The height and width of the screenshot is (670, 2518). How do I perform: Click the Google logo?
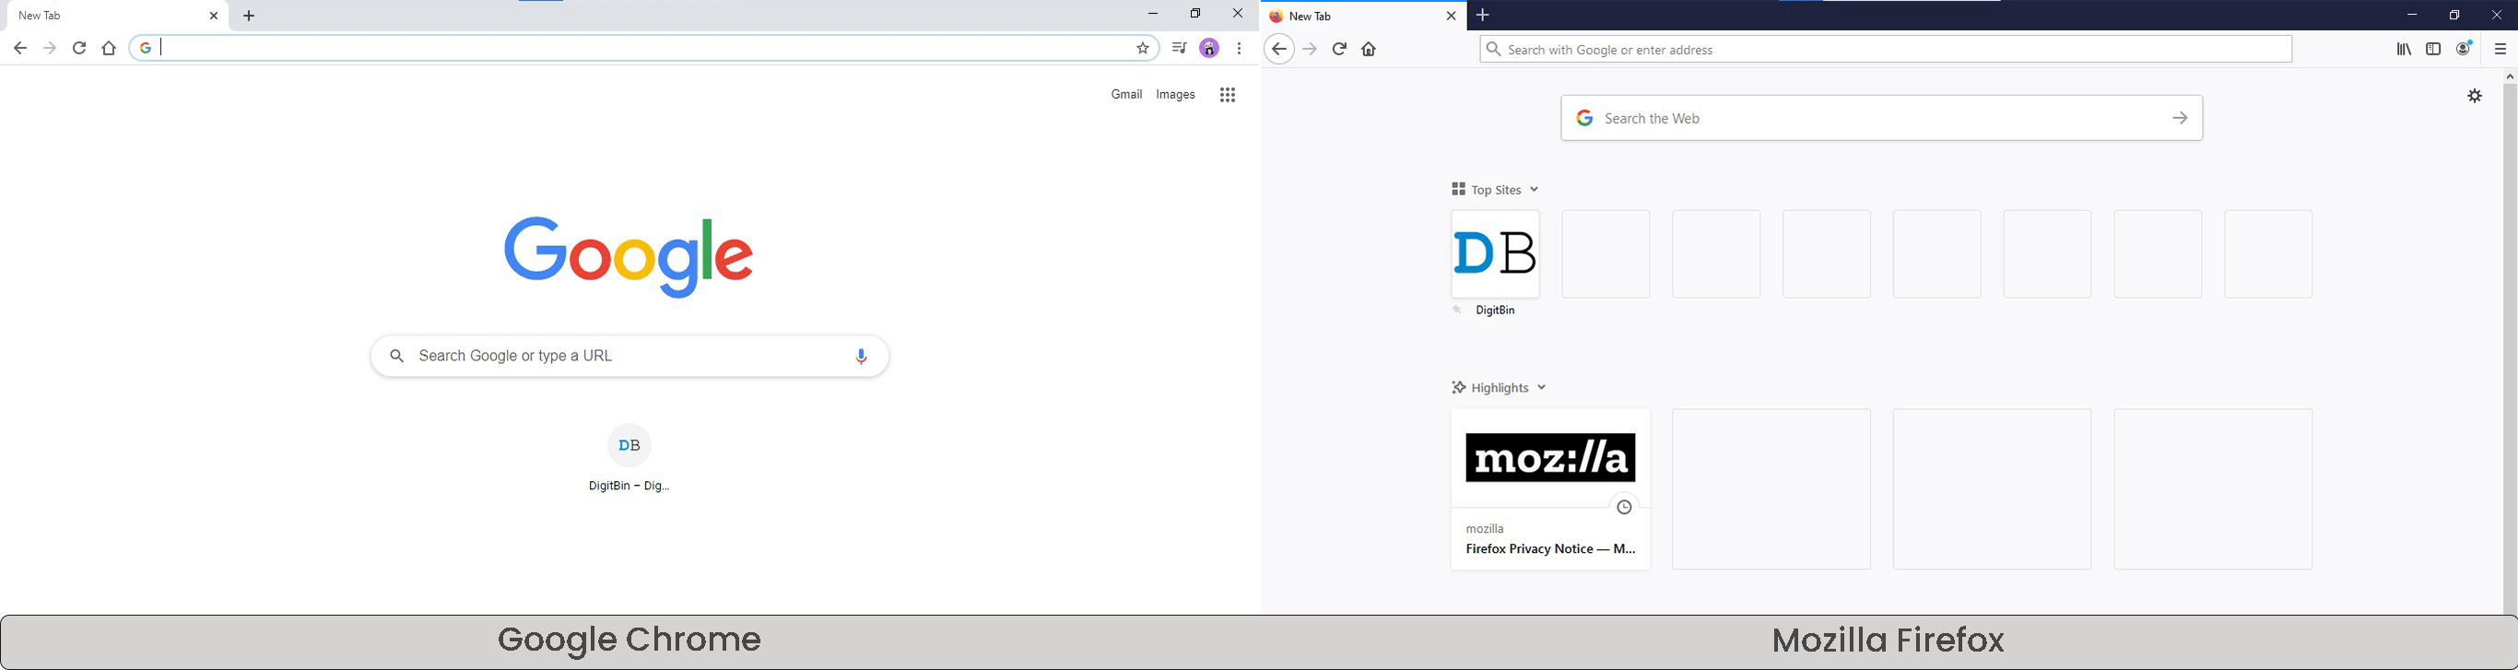click(x=629, y=257)
